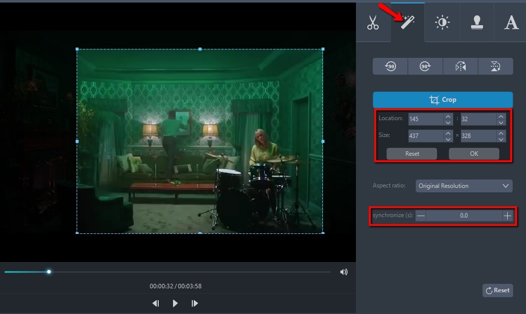Click the top-left crop corner handle
Screen dimensions: 526x314
(x=77, y=49)
